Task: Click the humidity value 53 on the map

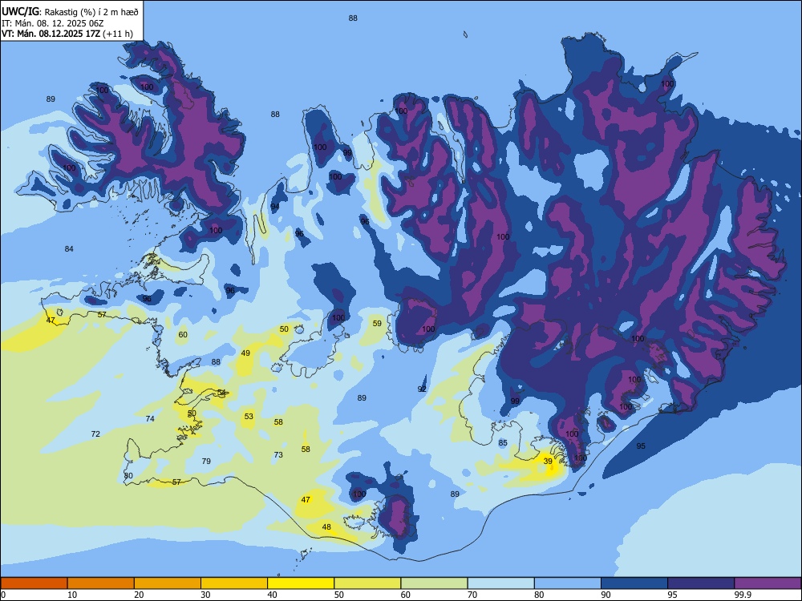Action: [249, 416]
